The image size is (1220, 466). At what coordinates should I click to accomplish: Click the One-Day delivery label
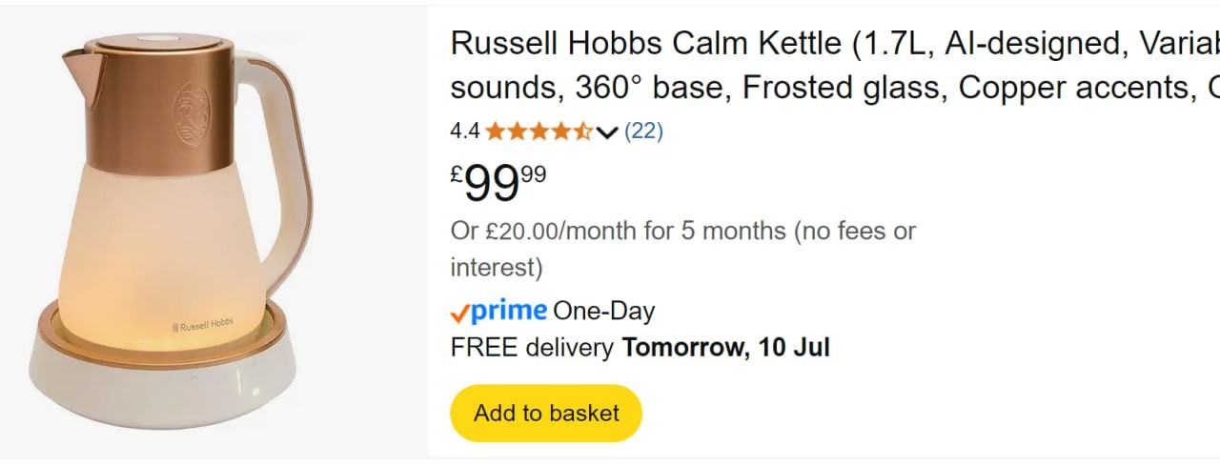tap(604, 312)
